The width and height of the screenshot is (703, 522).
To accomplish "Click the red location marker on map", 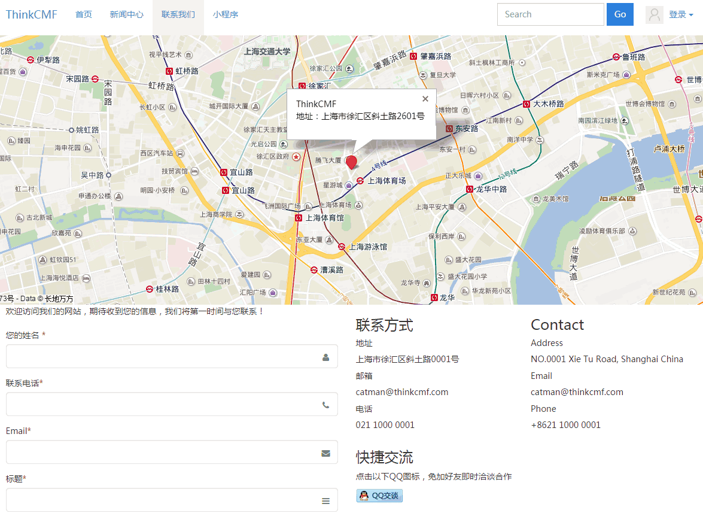I will tap(352, 162).
